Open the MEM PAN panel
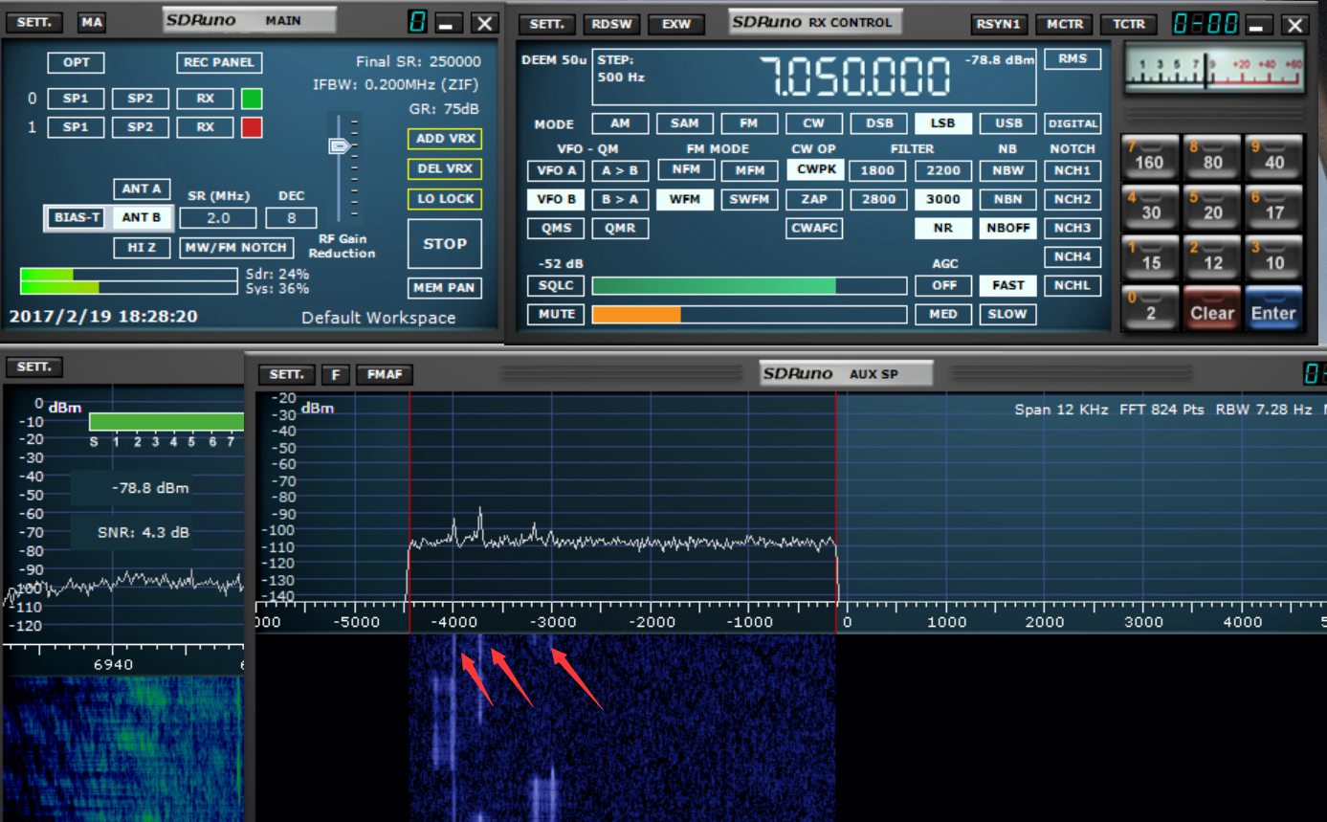The height and width of the screenshot is (822, 1327). 445,287
